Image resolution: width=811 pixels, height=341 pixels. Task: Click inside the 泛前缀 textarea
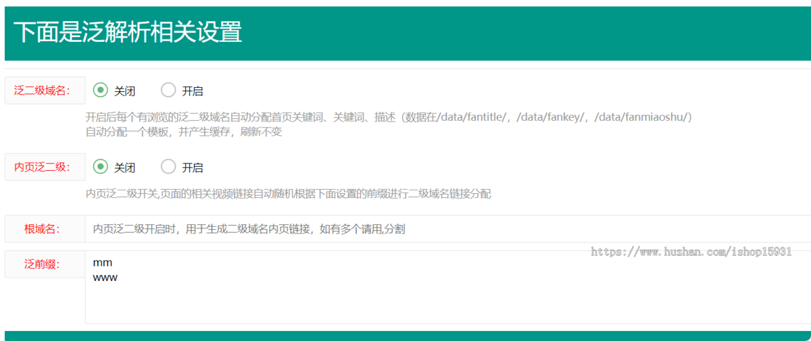click(x=447, y=287)
